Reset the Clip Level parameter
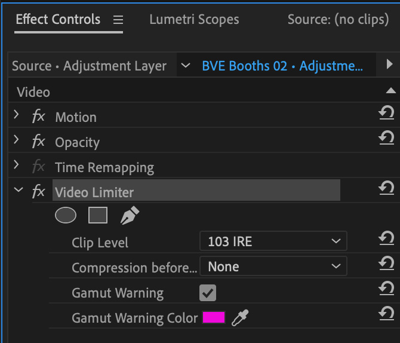The image size is (400, 343). tap(386, 238)
